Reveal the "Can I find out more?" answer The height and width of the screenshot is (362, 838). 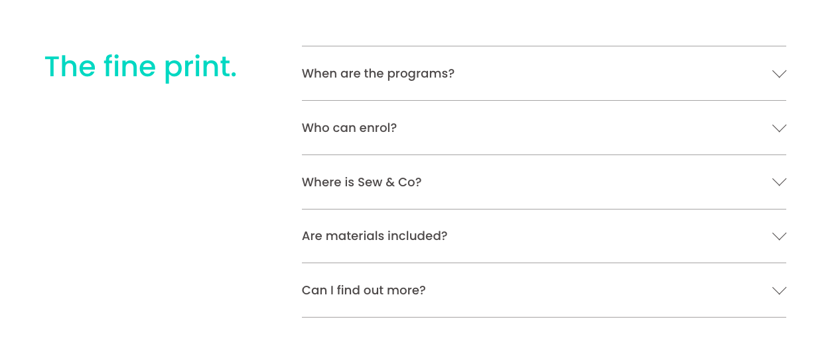point(544,290)
